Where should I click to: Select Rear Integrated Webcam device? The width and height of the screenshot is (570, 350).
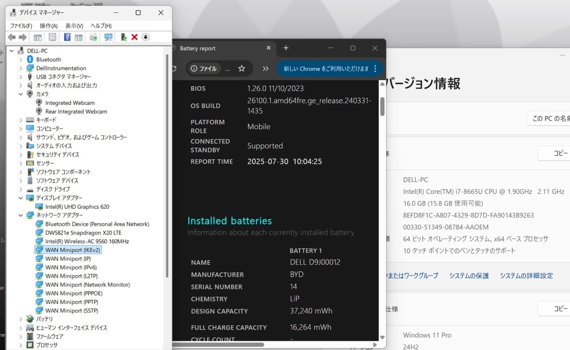point(76,112)
